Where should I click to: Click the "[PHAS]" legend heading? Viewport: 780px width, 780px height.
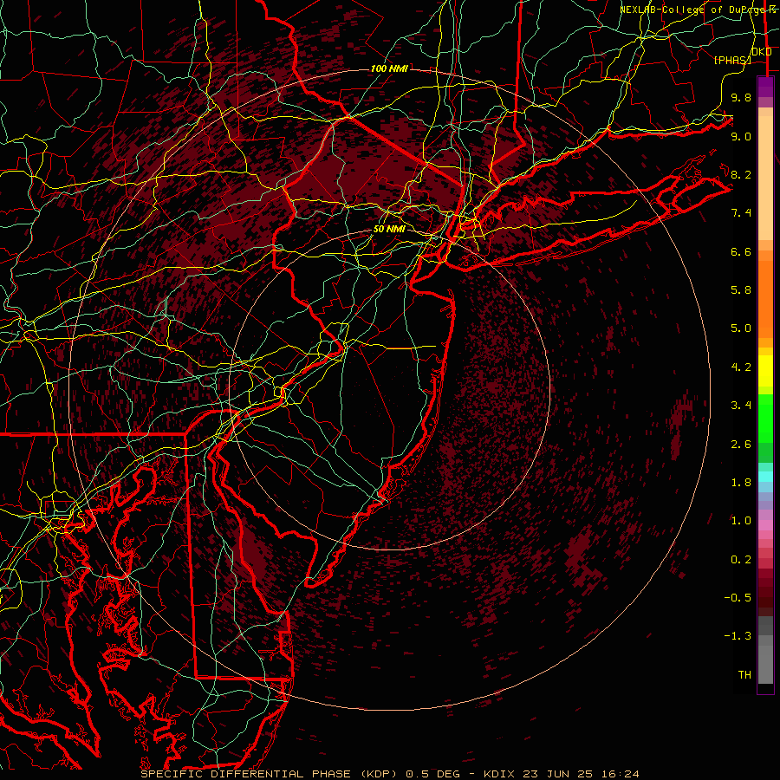click(732, 60)
